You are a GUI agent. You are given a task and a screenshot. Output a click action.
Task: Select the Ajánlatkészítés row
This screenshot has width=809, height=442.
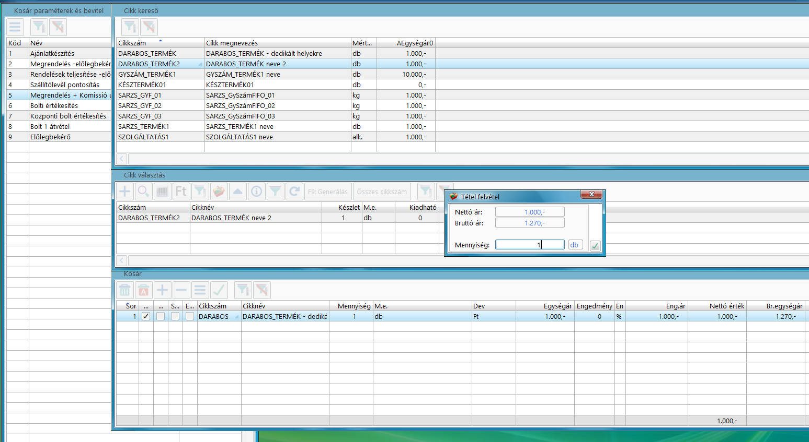point(52,53)
